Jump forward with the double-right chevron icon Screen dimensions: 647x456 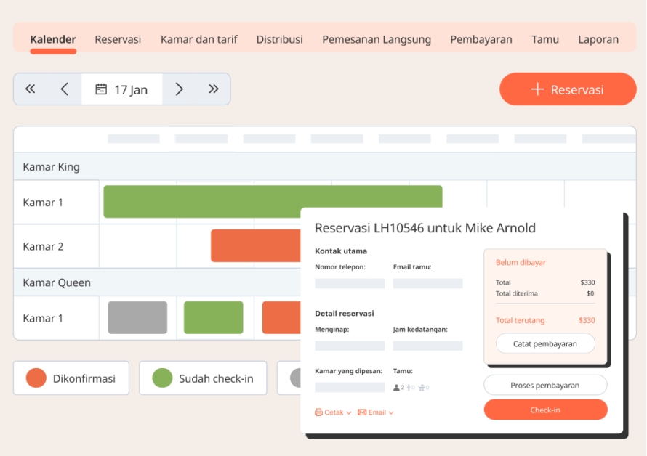(214, 89)
